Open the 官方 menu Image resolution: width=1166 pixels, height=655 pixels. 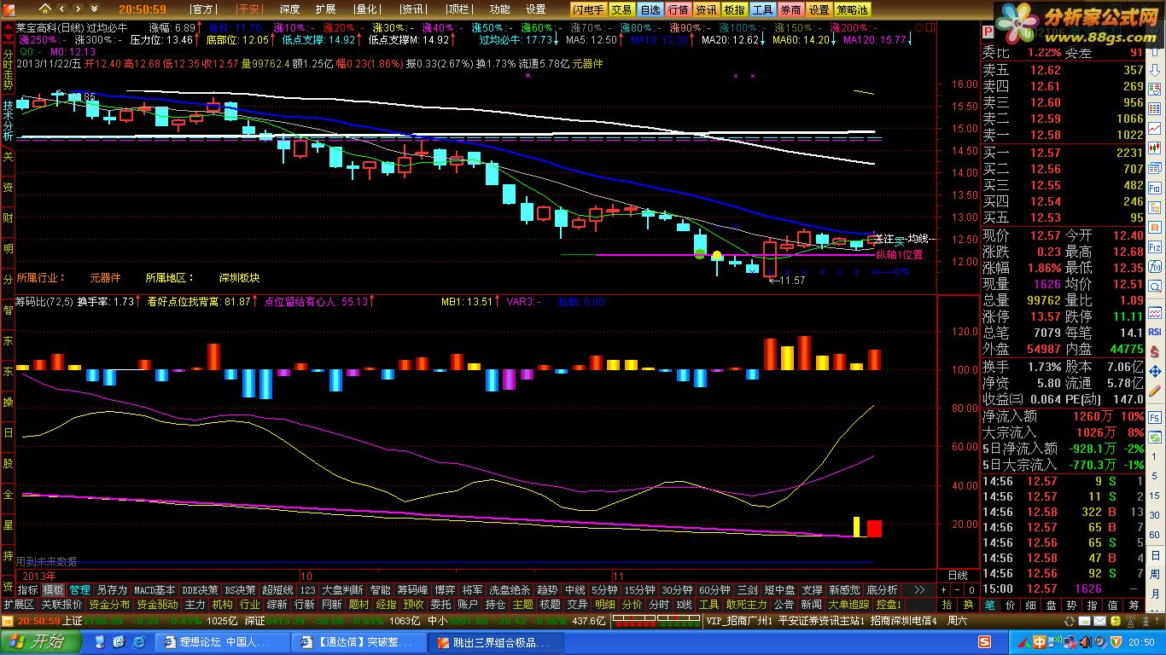pyautogui.click(x=203, y=9)
